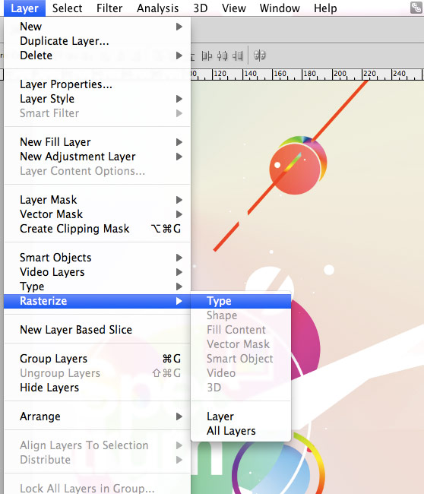
Task: Click the disabled Video option in Rasterize submenu
Action: [x=241, y=373]
